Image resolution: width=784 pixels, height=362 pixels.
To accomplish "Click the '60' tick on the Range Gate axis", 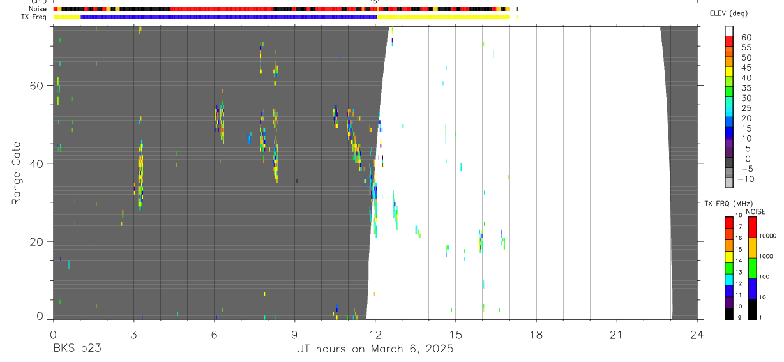I will (x=37, y=85).
